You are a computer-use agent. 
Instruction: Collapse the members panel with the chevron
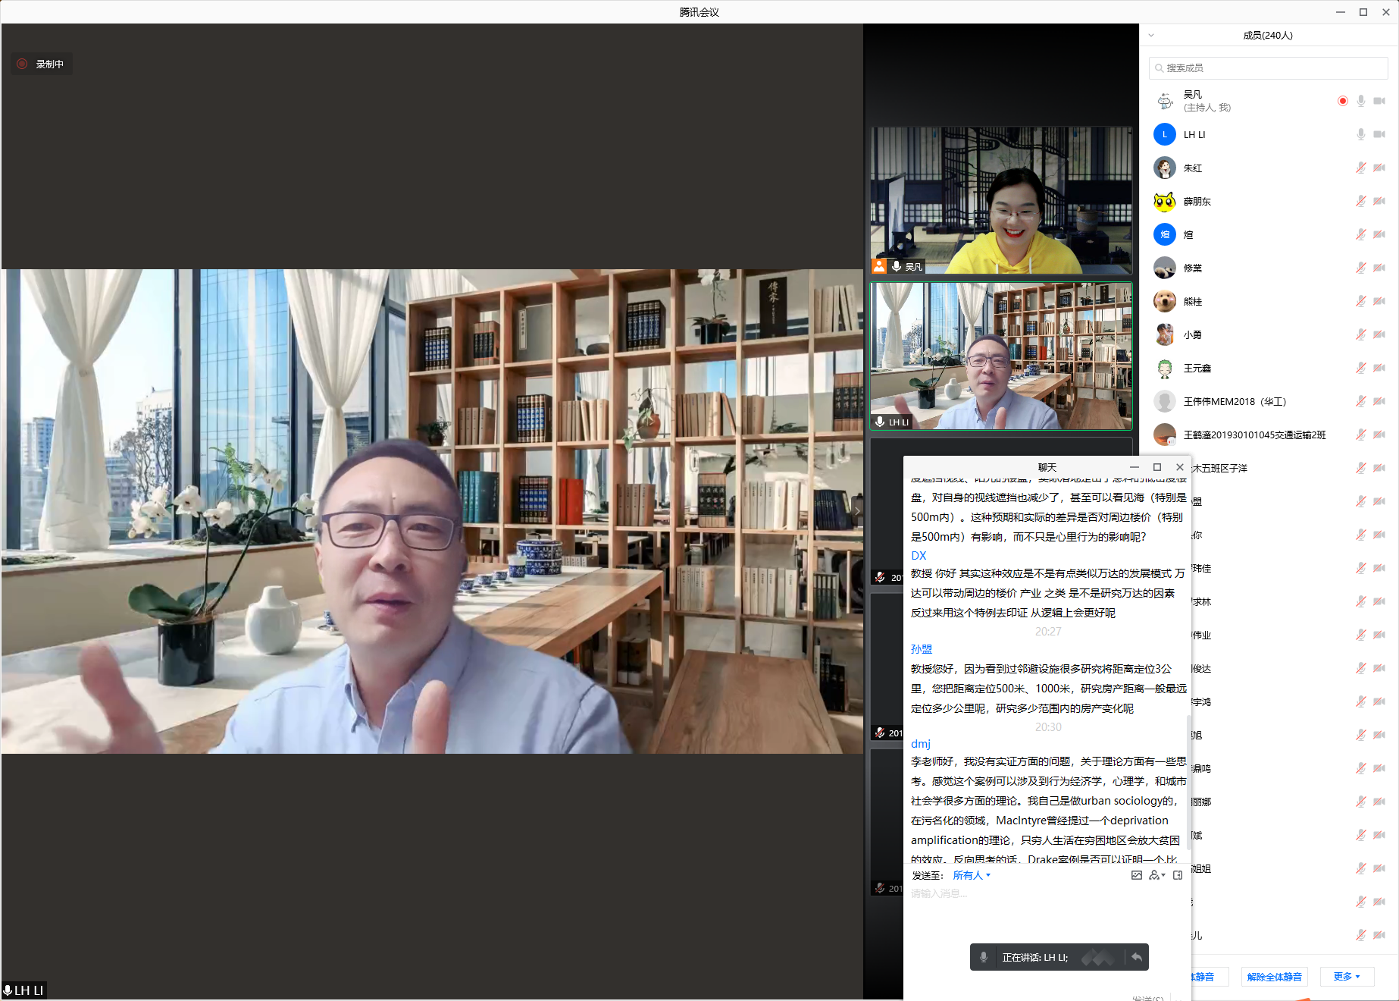pos(1151,35)
